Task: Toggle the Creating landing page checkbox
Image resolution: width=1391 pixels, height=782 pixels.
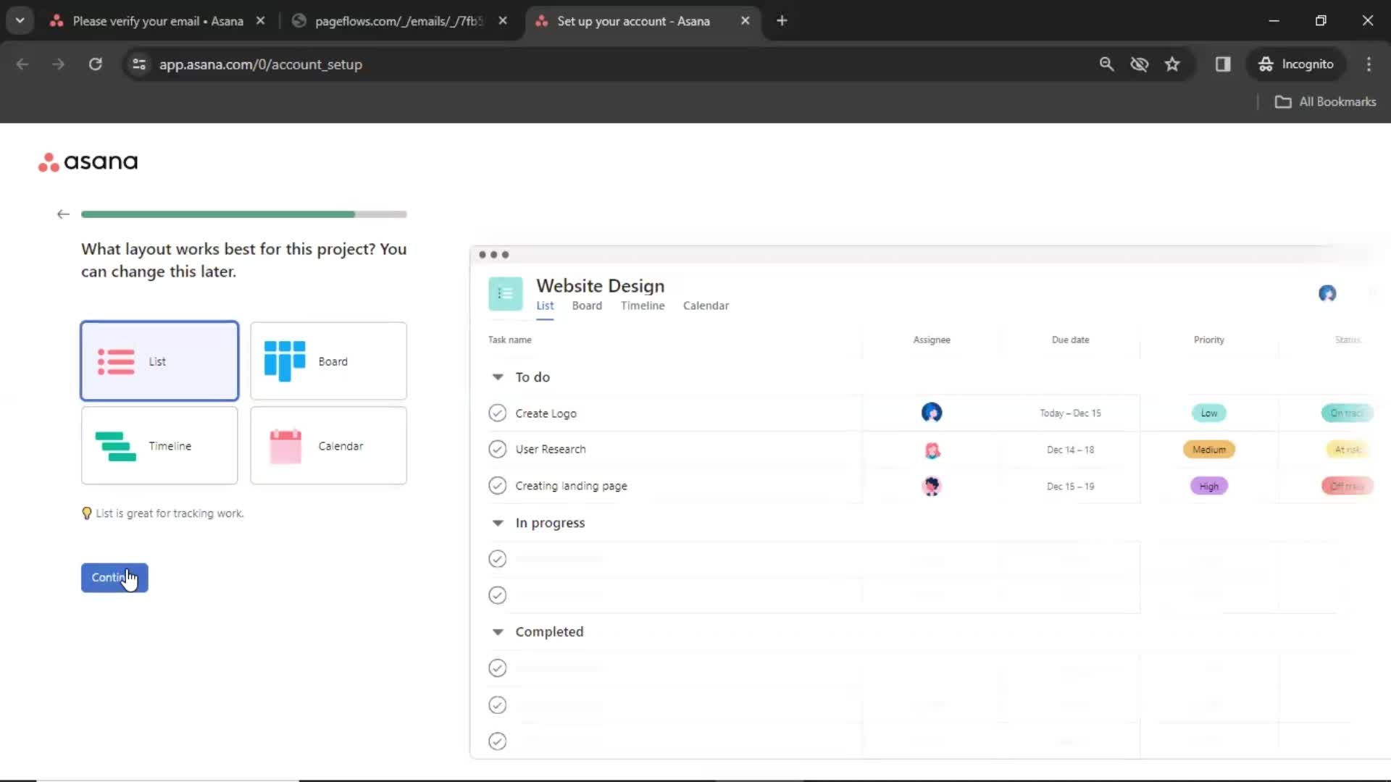Action: 497,485
